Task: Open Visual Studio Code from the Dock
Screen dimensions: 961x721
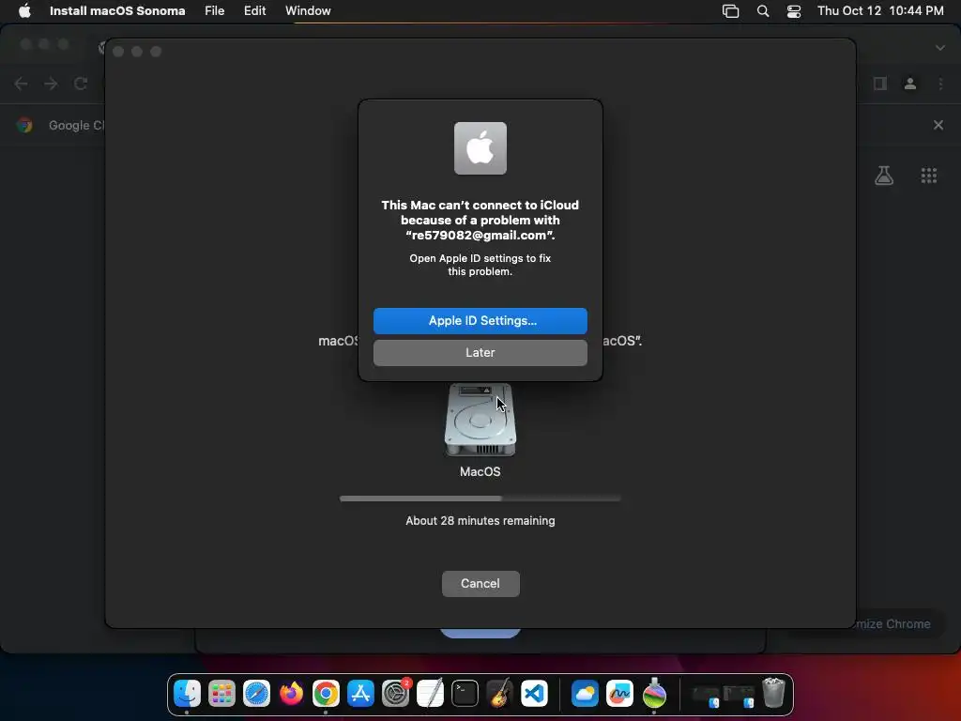Action: pos(534,694)
